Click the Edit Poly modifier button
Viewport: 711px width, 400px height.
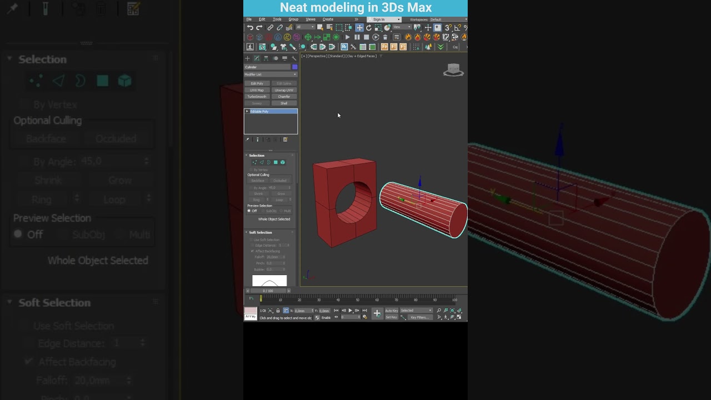pyautogui.click(x=257, y=83)
